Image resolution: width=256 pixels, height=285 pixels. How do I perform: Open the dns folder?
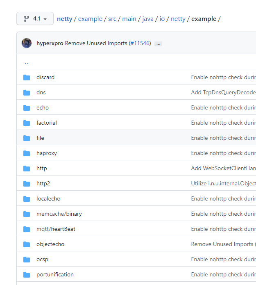[41, 92]
